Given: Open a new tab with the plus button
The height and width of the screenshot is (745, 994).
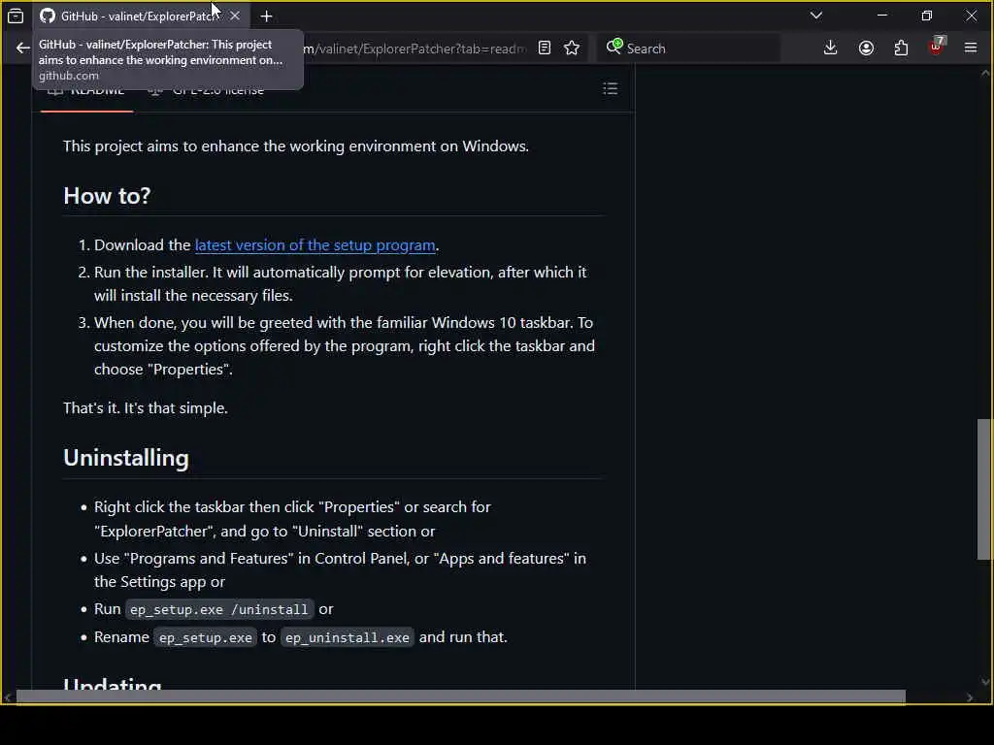Looking at the screenshot, I should click(266, 16).
